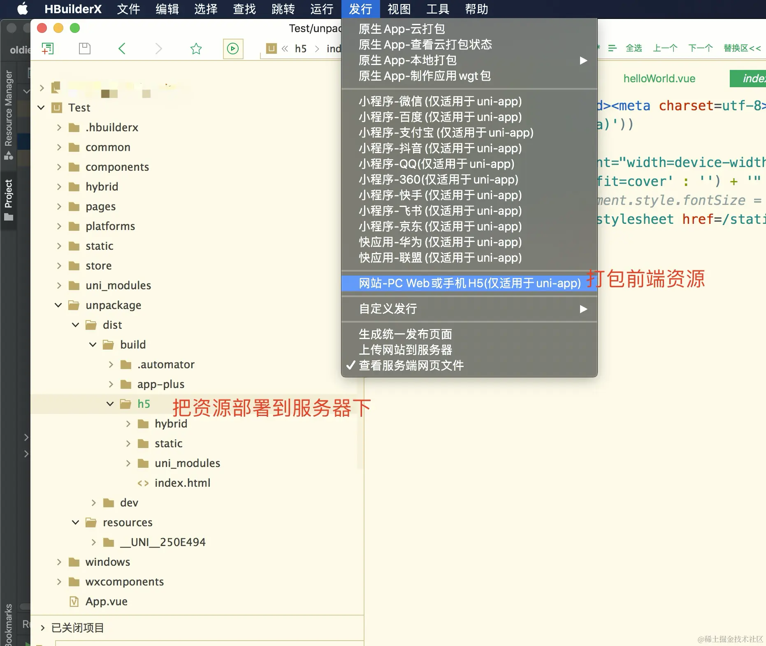766x646 pixels.
Task: Click the h5 breadcrumb segment
Action: [x=301, y=49]
